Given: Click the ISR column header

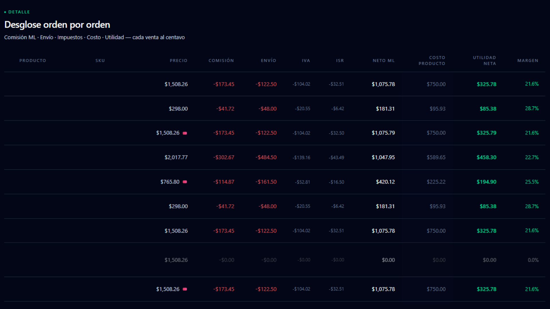Looking at the screenshot, I should 340,61.
